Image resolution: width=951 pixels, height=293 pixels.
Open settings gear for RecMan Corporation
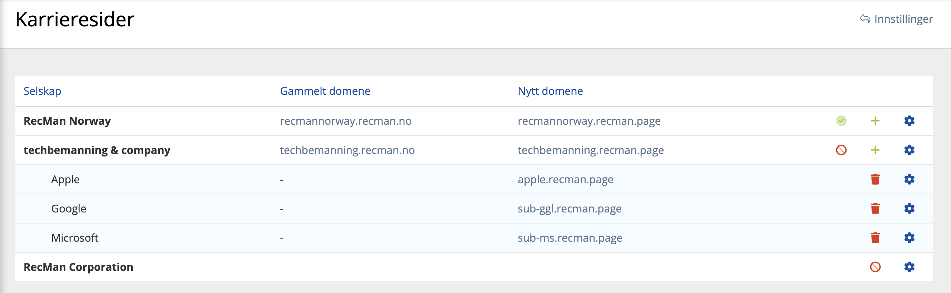coord(909,267)
